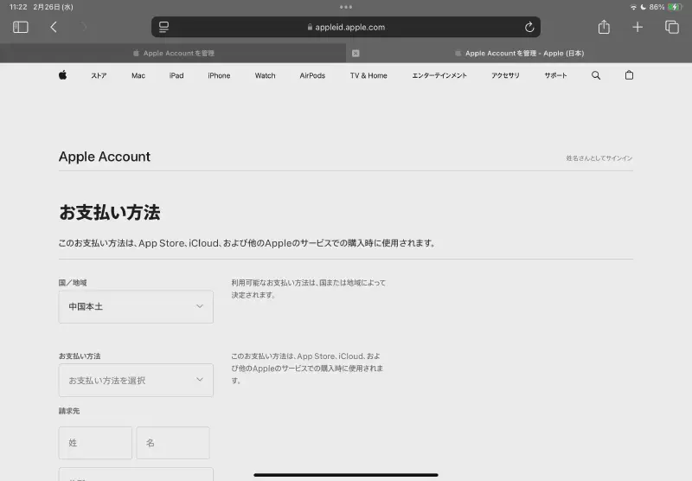
Task: Click the Apple Account heading link
Action: click(105, 157)
